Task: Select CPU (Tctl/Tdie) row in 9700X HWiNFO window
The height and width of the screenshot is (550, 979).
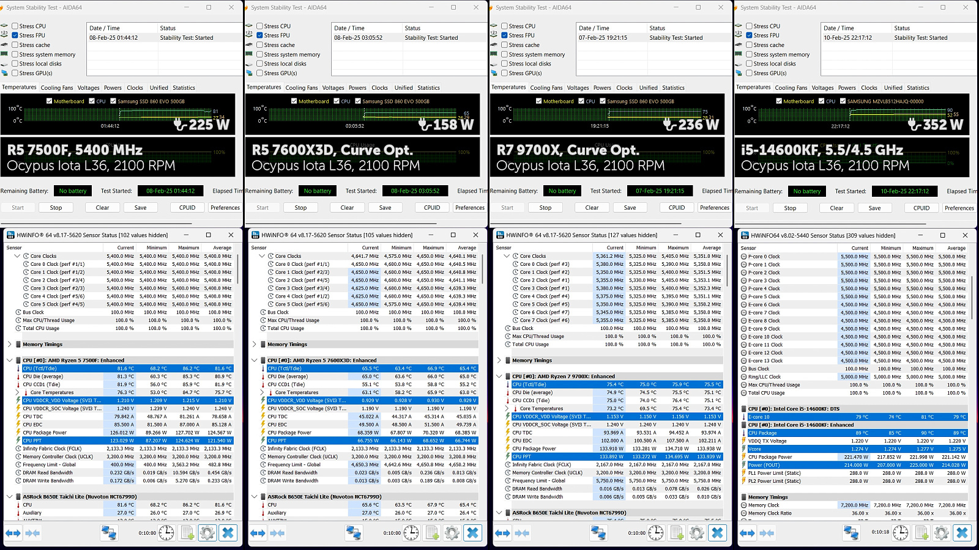Action: 617,384
